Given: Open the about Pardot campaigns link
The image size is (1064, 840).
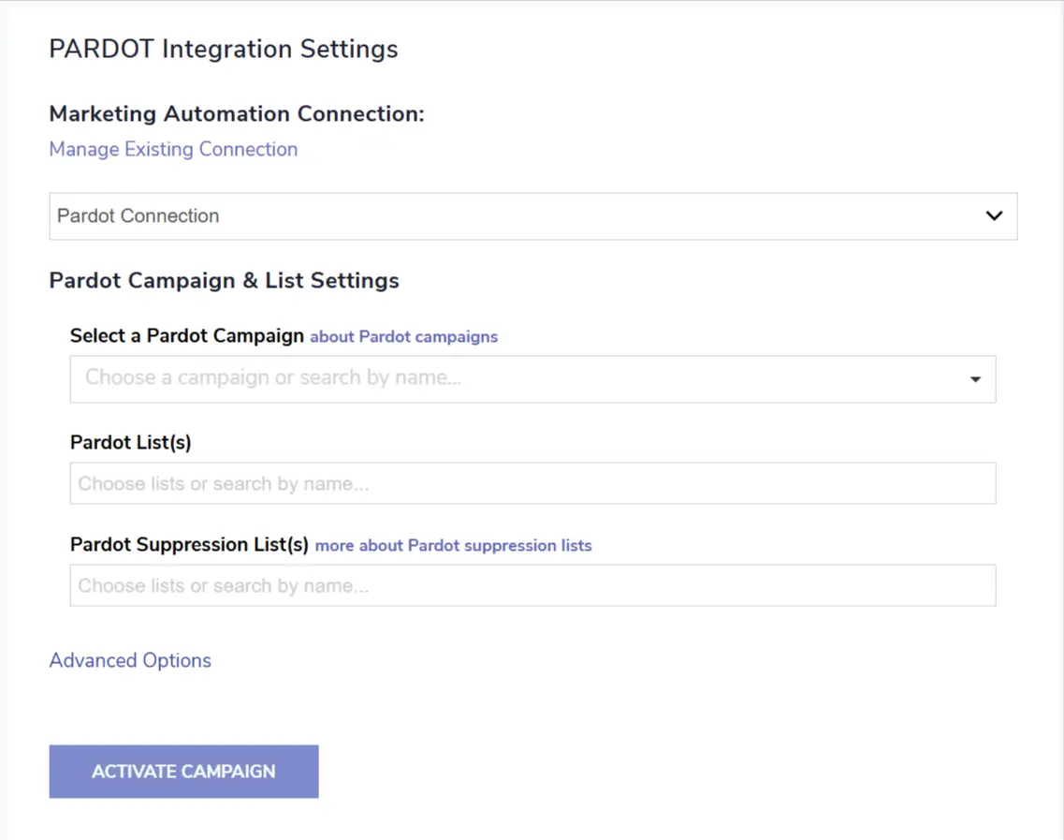Looking at the screenshot, I should click(403, 337).
